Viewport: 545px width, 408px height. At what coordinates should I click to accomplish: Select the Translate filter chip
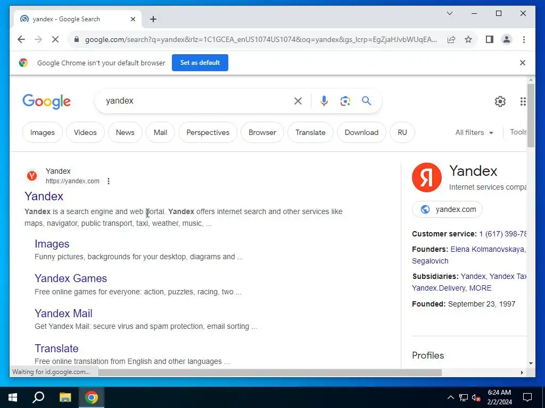310,132
